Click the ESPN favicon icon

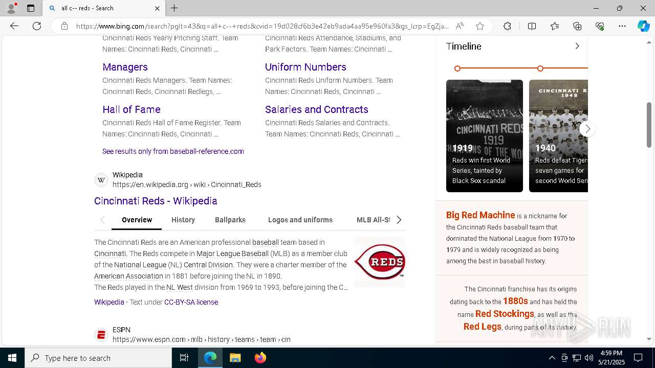101,335
